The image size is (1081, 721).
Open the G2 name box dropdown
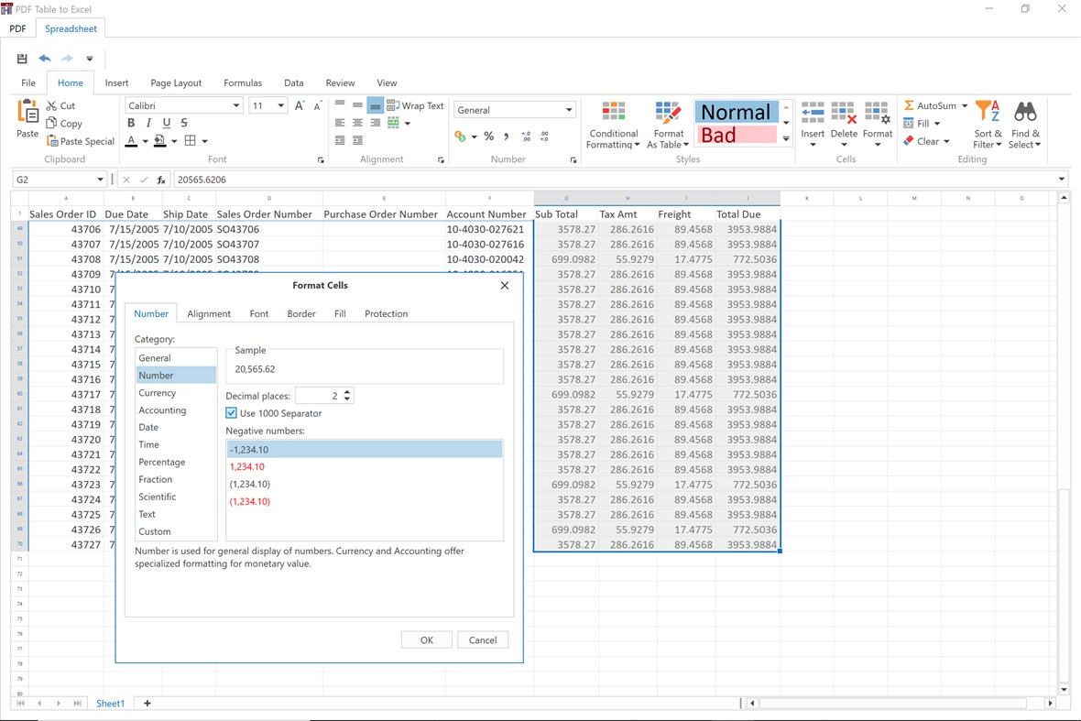point(100,180)
